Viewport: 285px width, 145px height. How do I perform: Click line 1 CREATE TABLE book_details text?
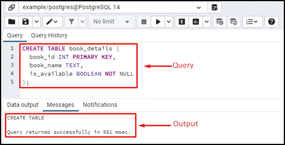click(71, 48)
